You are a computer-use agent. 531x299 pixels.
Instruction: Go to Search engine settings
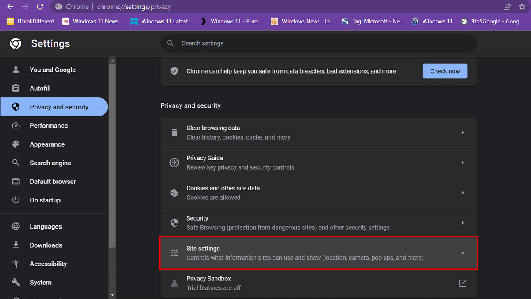50,163
